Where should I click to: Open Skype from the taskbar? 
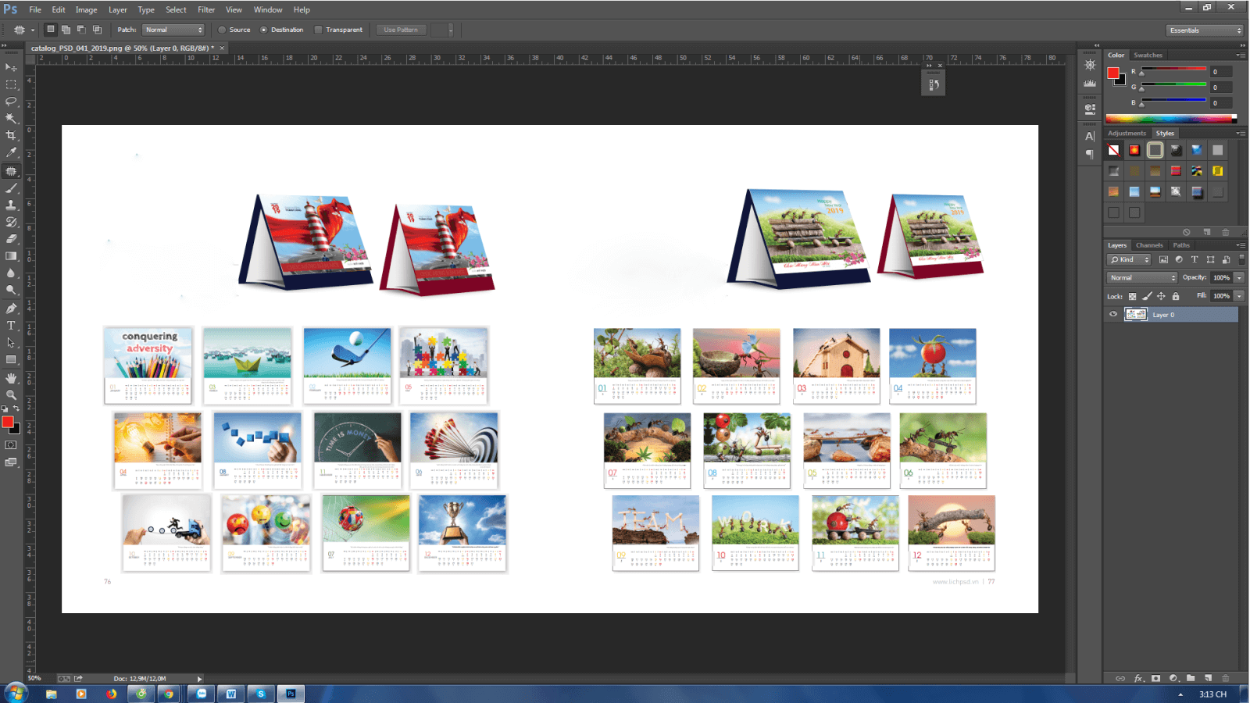pos(261,694)
